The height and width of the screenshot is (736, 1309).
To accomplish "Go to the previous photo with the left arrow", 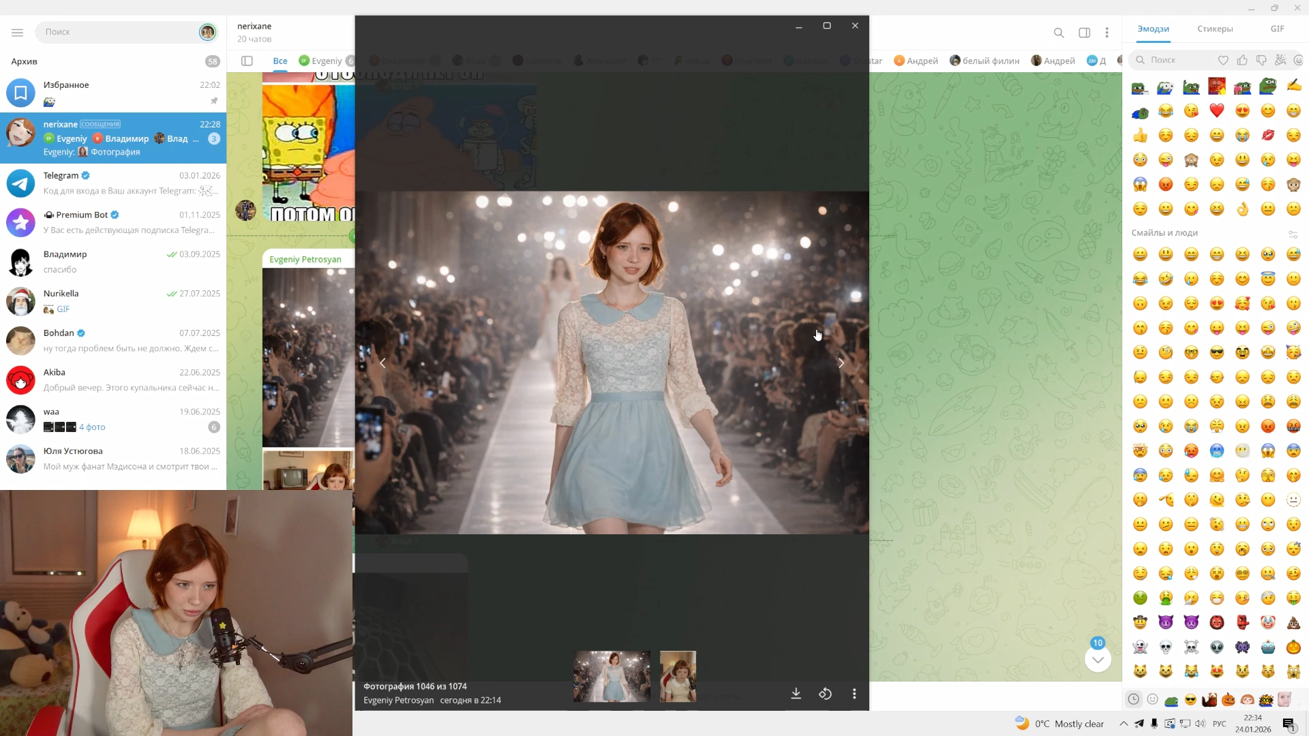I will pos(382,363).
